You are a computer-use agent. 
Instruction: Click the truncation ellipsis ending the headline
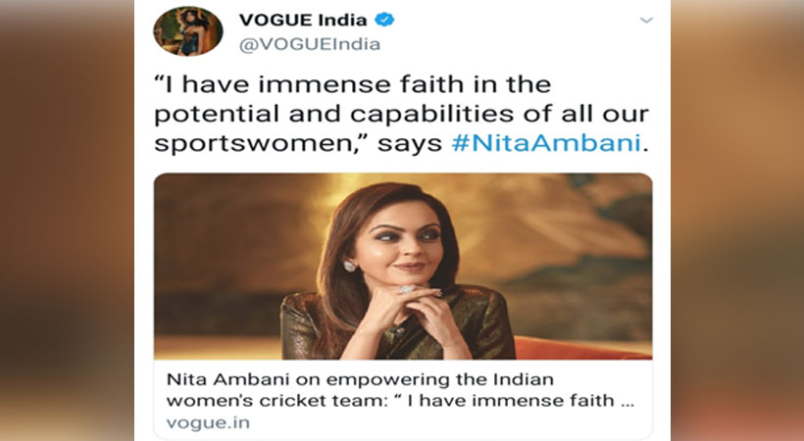[x=628, y=404]
